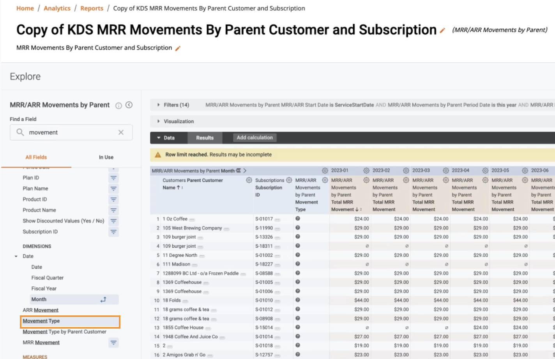
Task: Expand Month pivot chevron arrow
Action: (245, 171)
